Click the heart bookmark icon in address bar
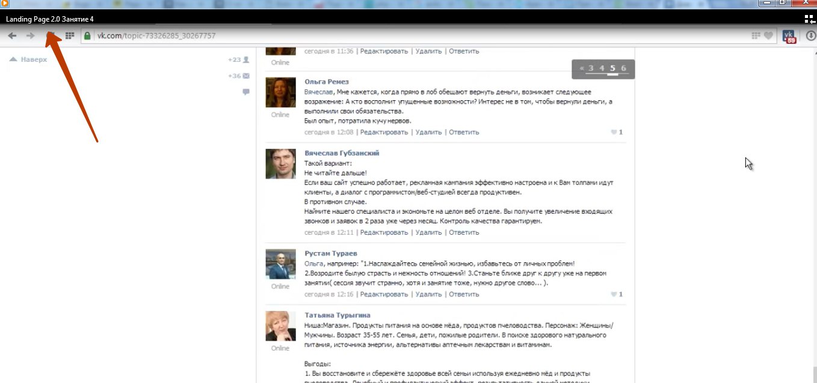Image resolution: width=817 pixels, height=383 pixels. [x=768, y=36]
